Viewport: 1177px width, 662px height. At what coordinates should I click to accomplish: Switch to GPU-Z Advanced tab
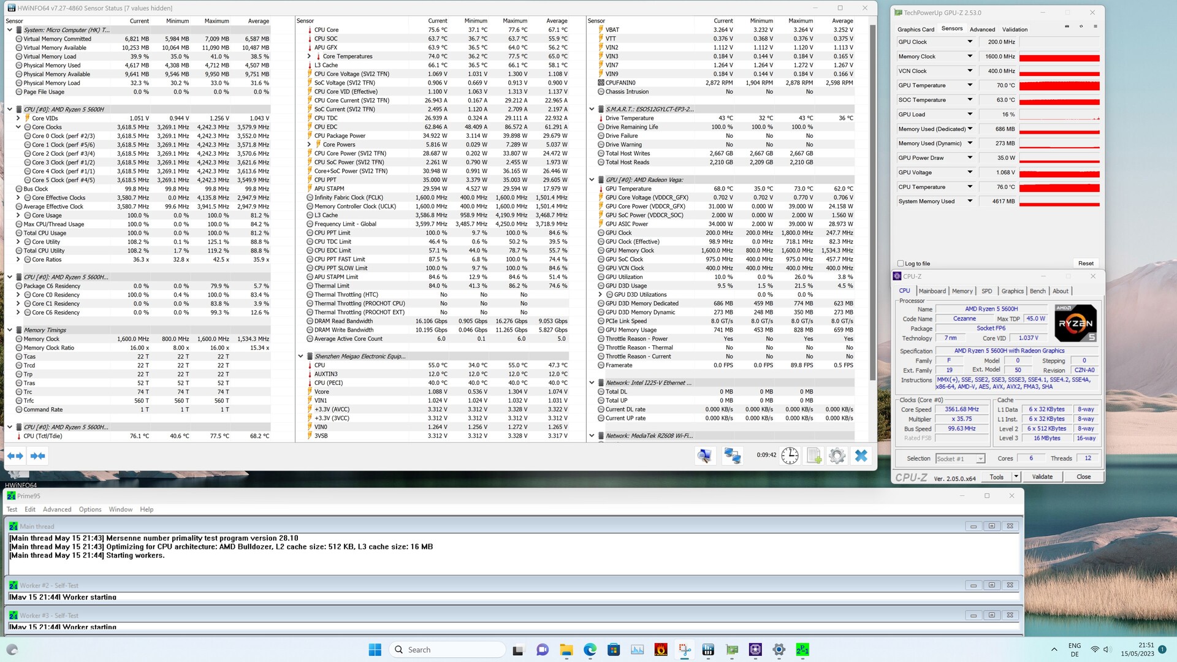pyautogui.click(x=982, y=29)
